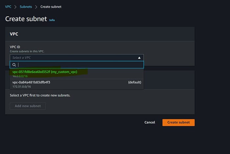Click the current 'Create subnet' breadcrumb item
Image resolution: width=230 pixels, height=154 pixels.
click(x=51, y=7)
